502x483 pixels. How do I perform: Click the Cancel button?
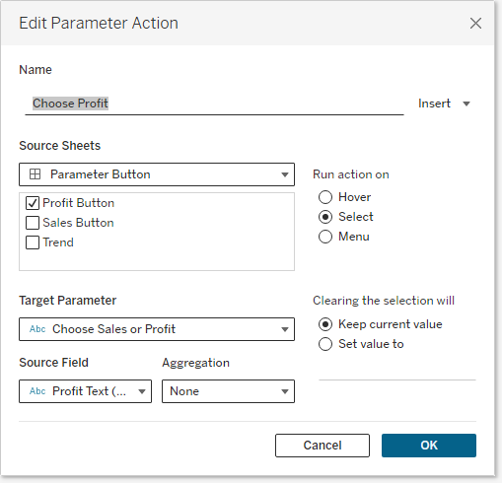coord(323,446)
